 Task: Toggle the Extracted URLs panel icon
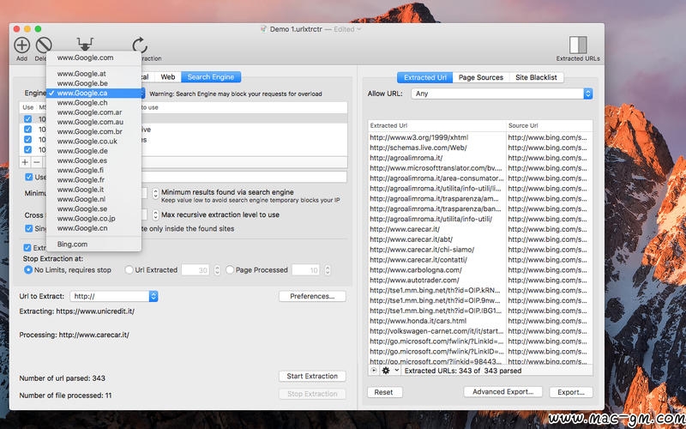click(x=578, y=45)
